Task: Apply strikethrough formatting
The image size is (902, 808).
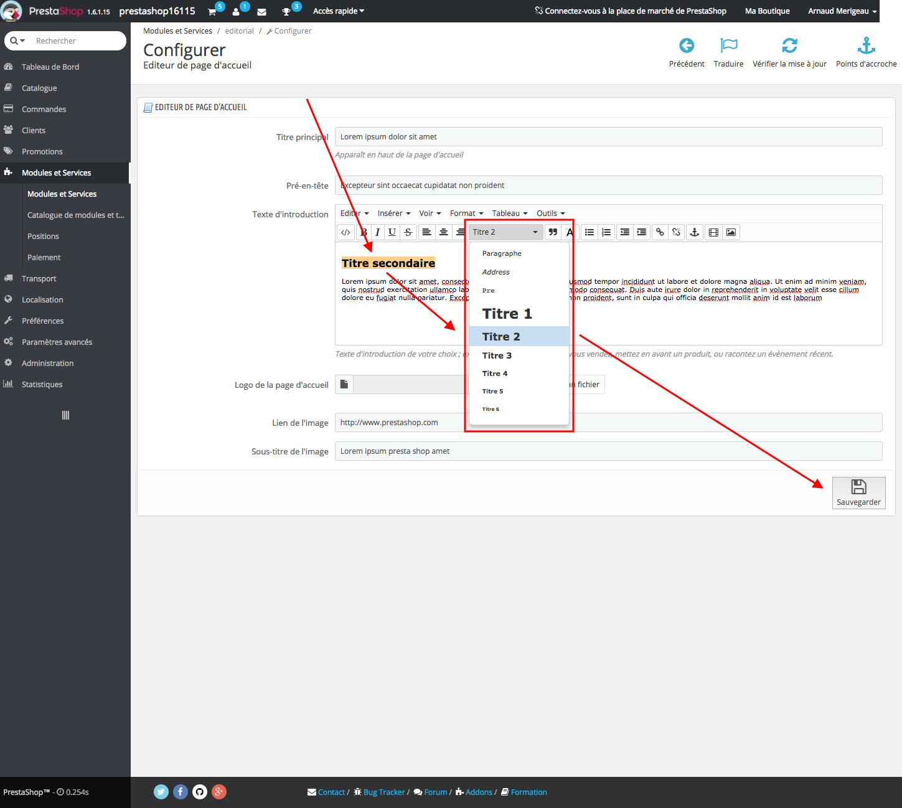Action: [408, 232]
